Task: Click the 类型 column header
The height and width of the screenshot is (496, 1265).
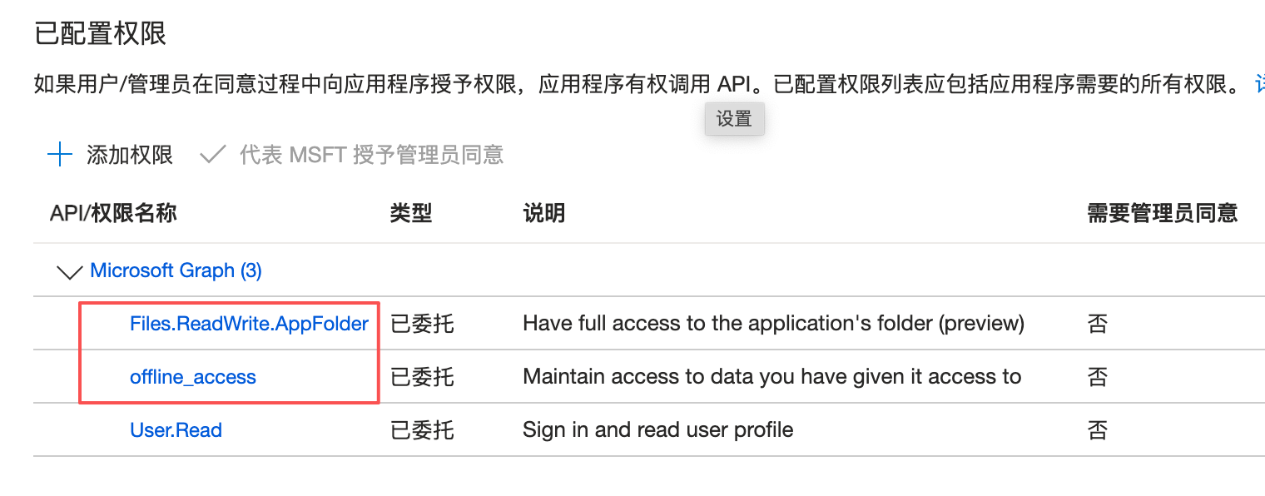Action: coord(411,213)
